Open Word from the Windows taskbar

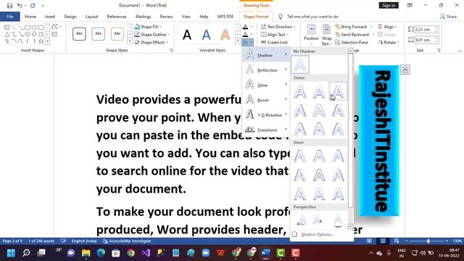point(265,253)
